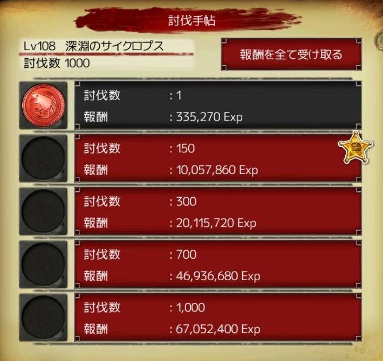Click the 討伐数 : 700 label

(140, 254)
